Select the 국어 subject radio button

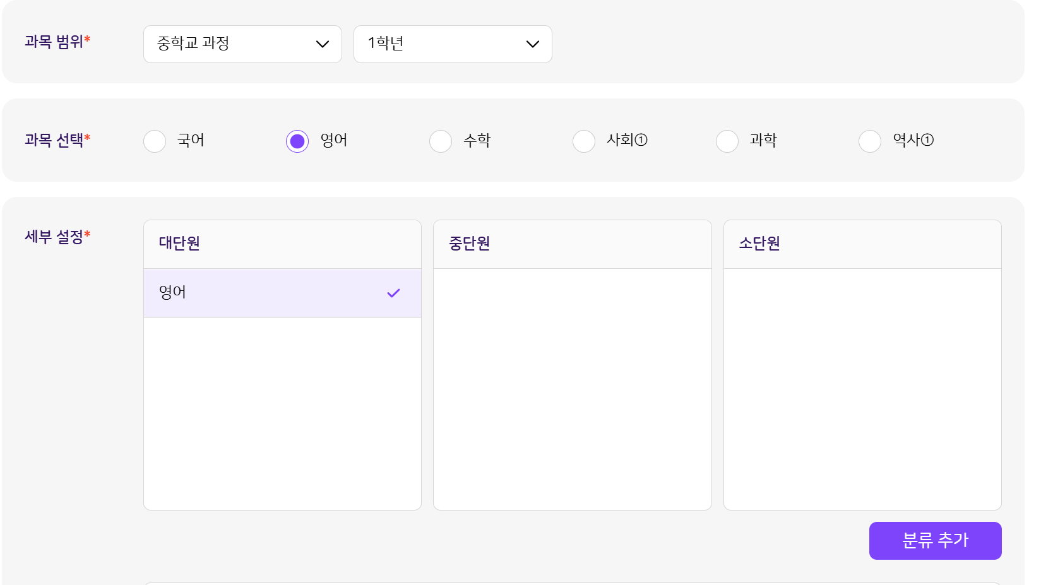(x=155, y=141)
